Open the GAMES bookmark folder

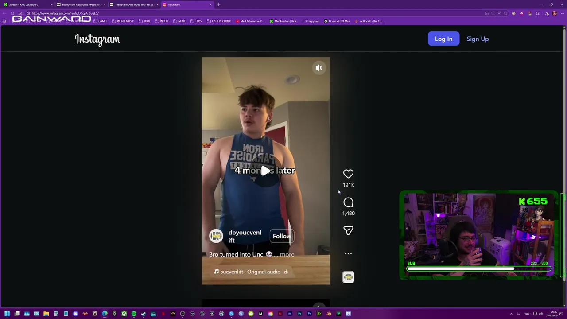[x=101, y=21]
